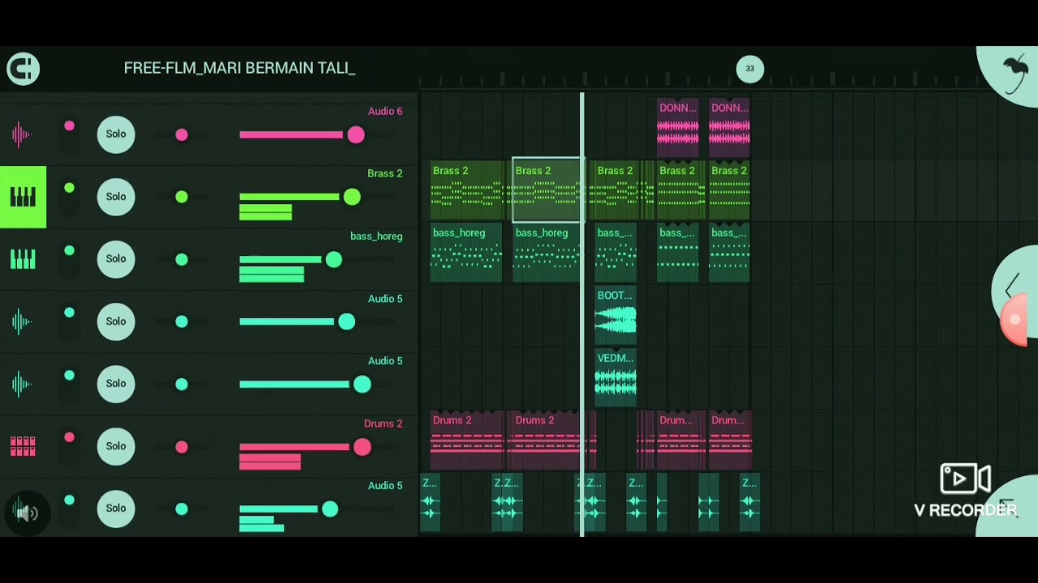Select the first DONN... clip in Audio 6 track
This screenshot has height=583, width=1038.
(x=678, y=128)
